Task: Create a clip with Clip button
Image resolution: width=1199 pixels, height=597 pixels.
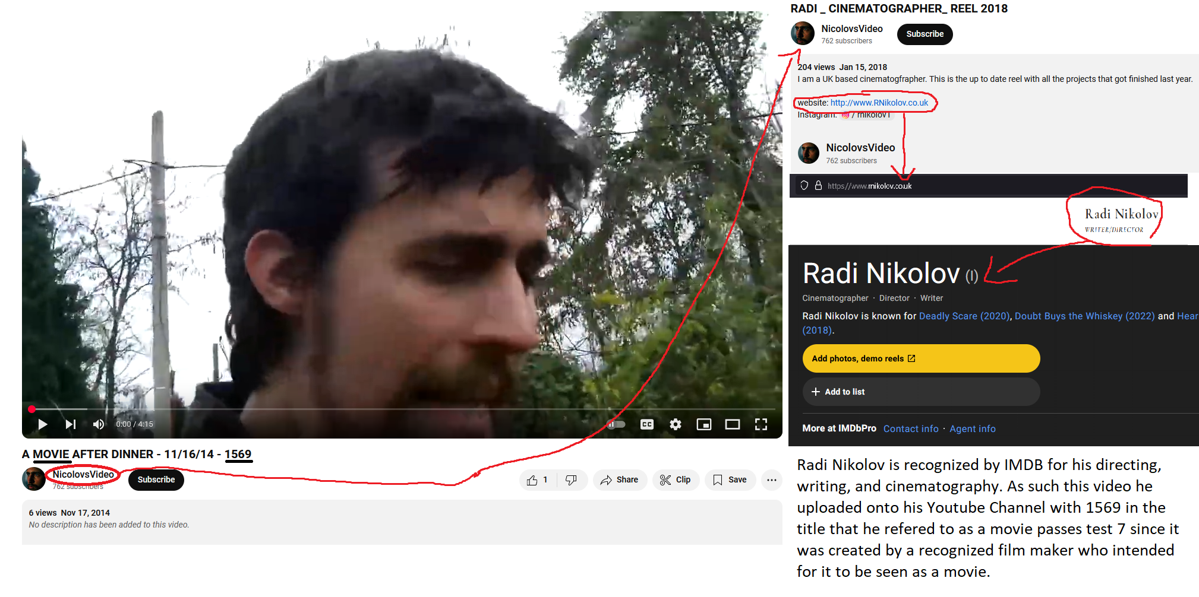Action: tap(676, 480)
